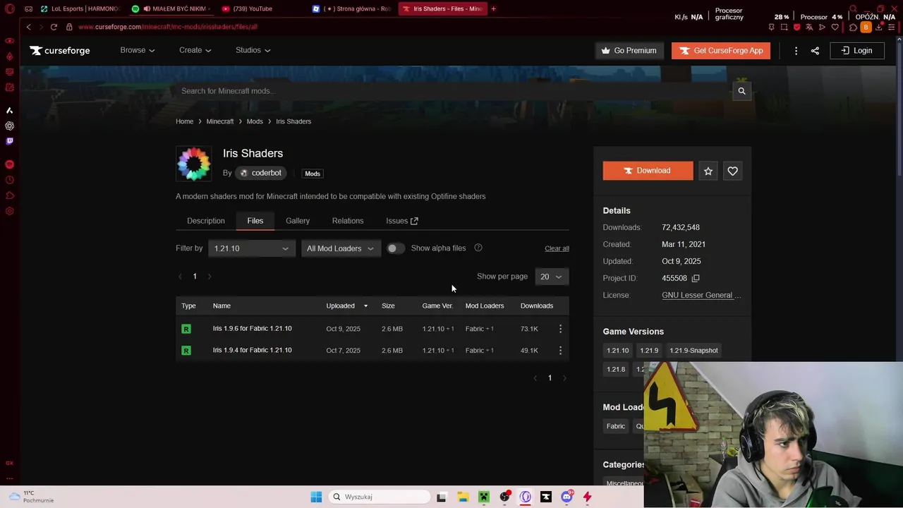Go to Home in the breadcrumb
This screenshot has height=508, width=903.
point(184,121)
